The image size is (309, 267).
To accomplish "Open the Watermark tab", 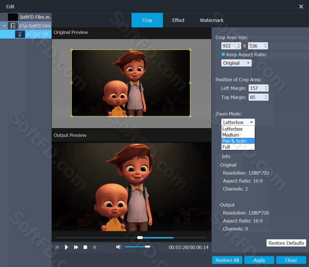I will click(212, 20).
